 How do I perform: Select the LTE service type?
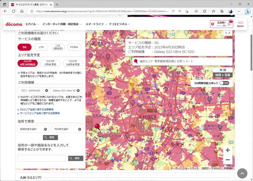pyautogui.click(x=41, y=47)
